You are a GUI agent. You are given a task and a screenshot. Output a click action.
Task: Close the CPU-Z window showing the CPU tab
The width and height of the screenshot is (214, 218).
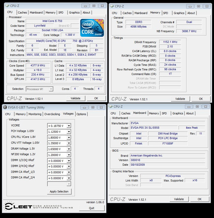[x=102, y=6]
